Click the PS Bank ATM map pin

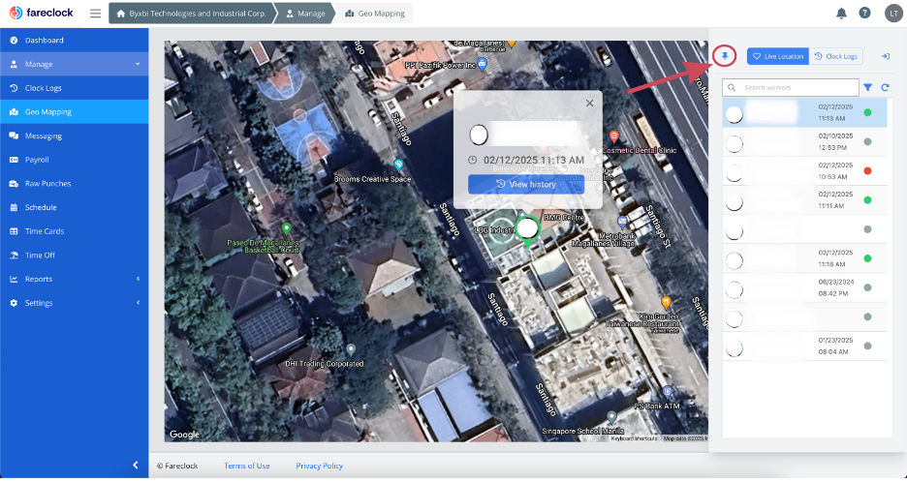pos(668,392)
